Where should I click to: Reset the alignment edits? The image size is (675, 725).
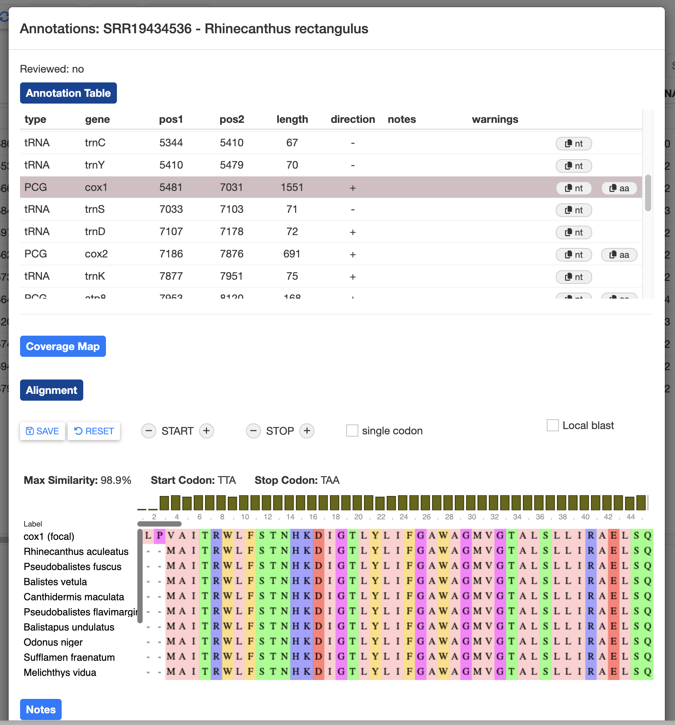point(94,431)
